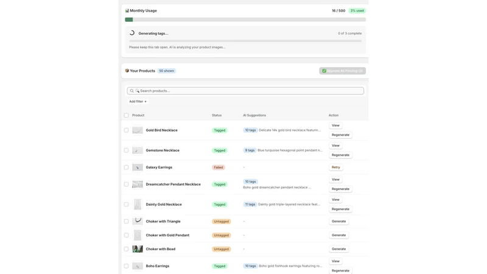Click the 0 of 3 complete text
This screenshot has width=487, height=274.
coord(349,33)
